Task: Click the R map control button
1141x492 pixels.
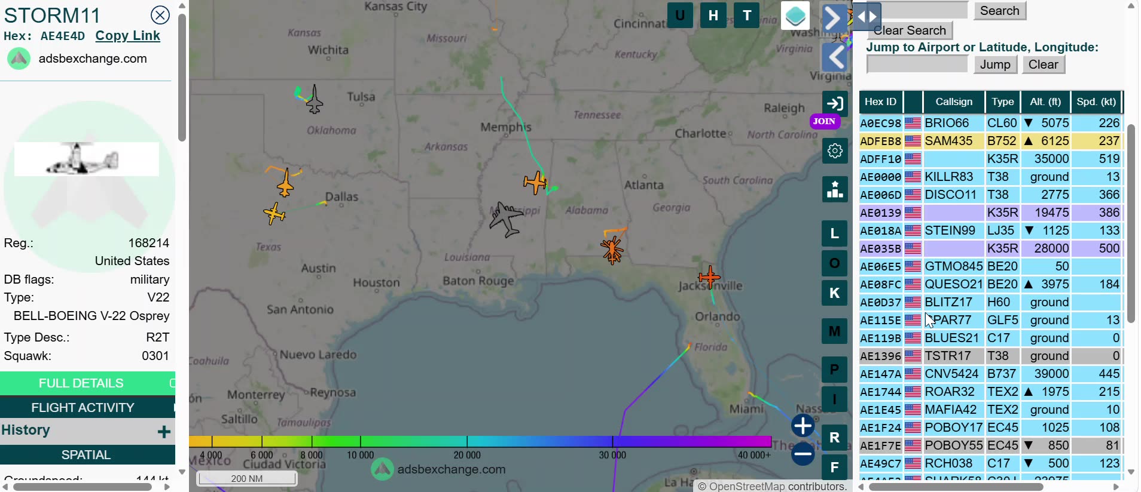Action: (835, 438)
